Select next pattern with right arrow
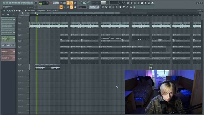Screen dimensions: 204x115 (x=100, y=7)
